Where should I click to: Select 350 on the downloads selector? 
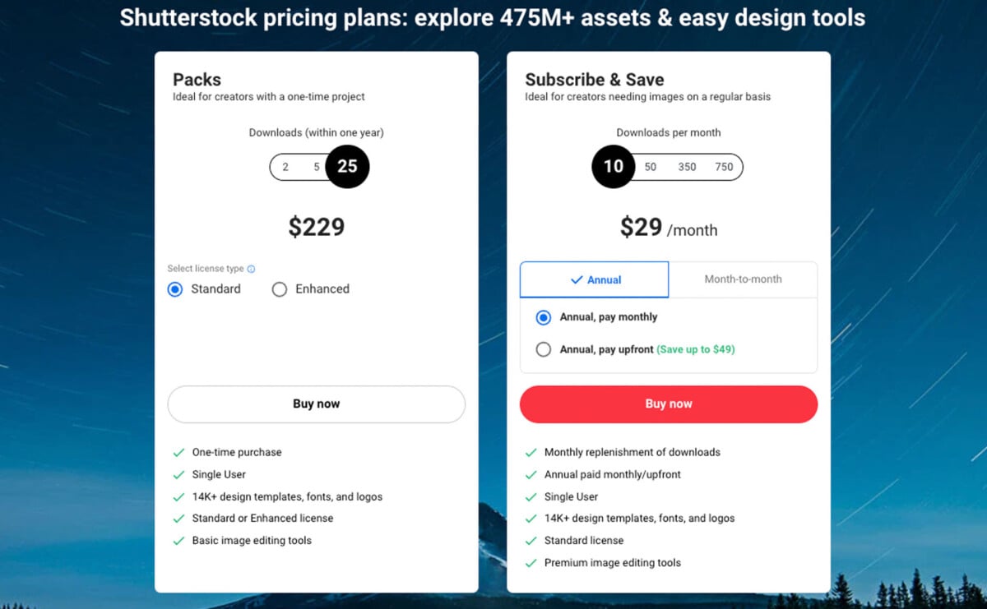[687, 167]
